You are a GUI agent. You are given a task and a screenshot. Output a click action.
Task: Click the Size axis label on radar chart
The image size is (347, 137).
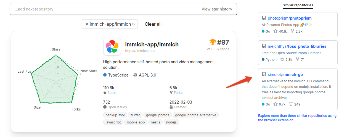pos(37,107)
